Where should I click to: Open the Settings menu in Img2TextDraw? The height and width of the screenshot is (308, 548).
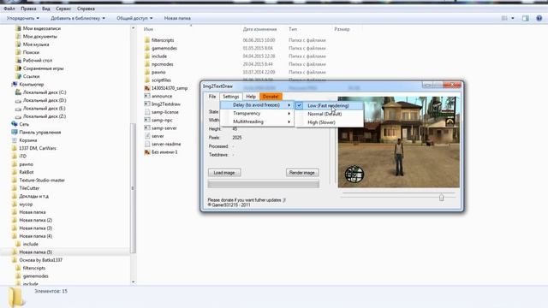(230, 97)
